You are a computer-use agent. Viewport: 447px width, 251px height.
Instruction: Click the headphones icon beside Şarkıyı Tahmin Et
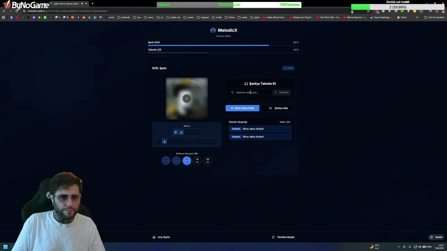[246, 84]
